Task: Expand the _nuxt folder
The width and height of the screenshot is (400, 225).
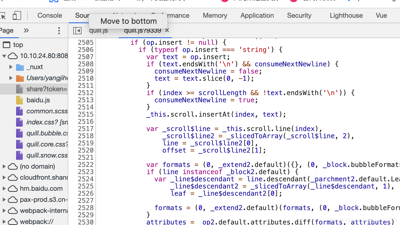Action: [11, 67]
